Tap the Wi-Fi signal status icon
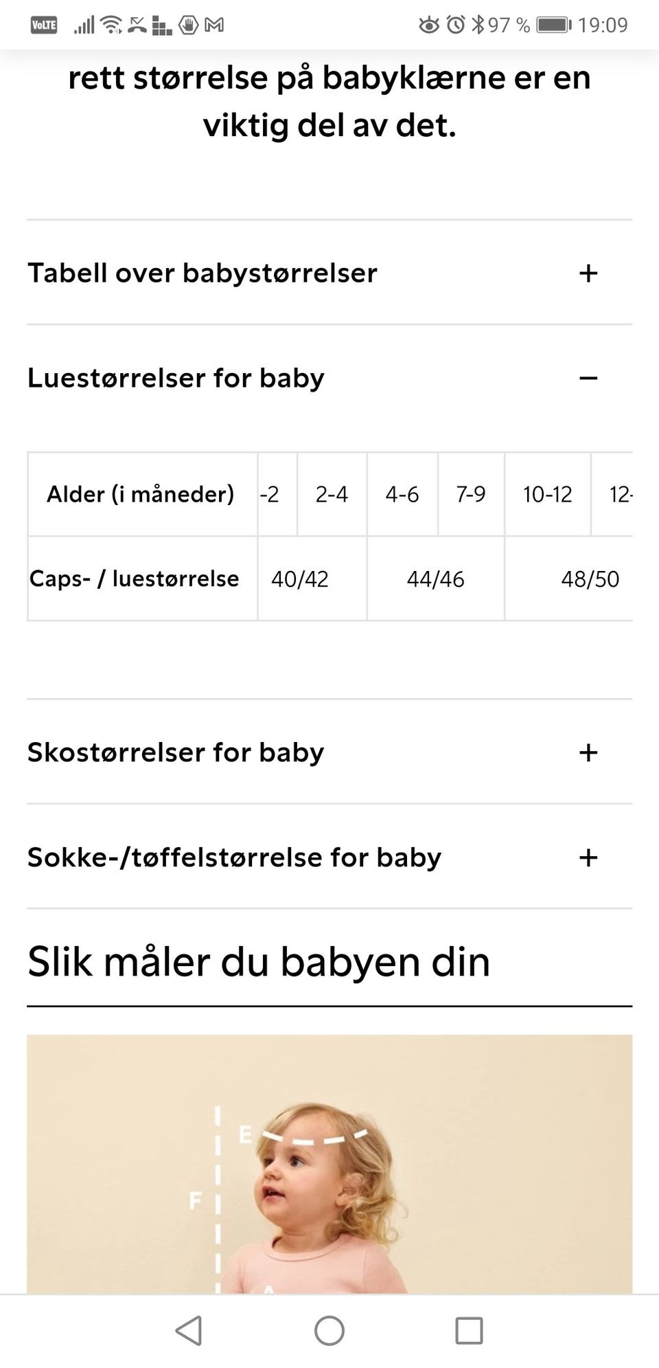Viewport: 659px width, 1368px height. 111,25
